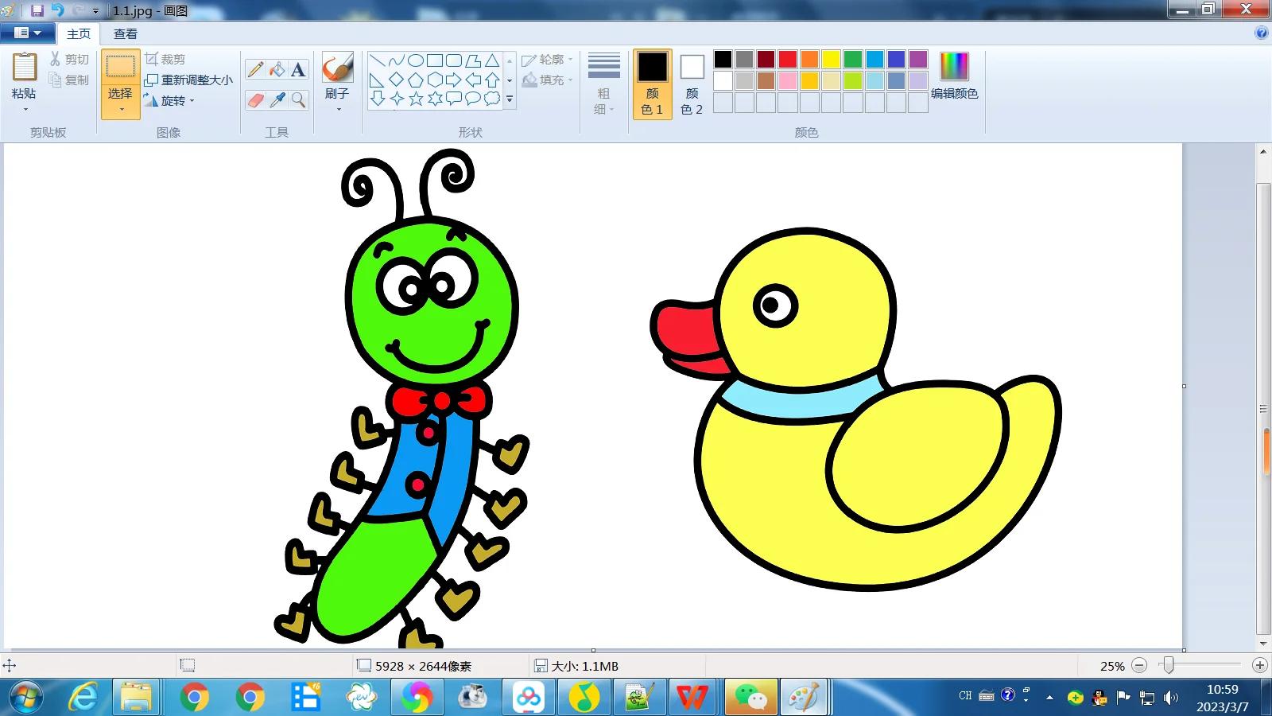Select the Magnifier tool
Viewport: 1272px width, 716px height.
pos(298,99)
